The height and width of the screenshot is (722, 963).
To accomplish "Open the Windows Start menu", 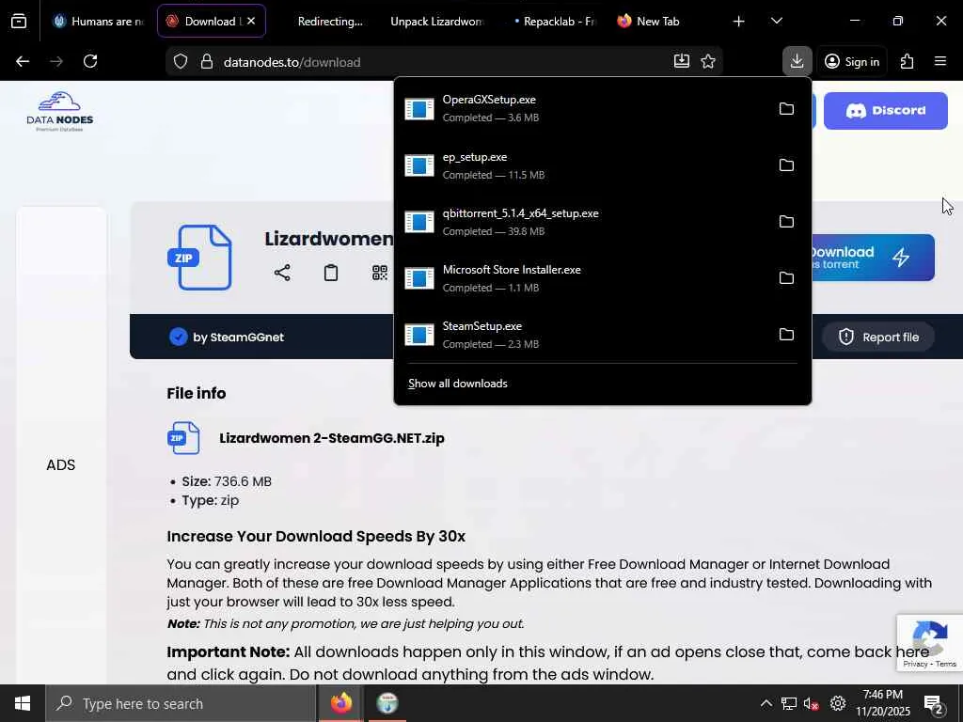I will [x=23, y=703].
